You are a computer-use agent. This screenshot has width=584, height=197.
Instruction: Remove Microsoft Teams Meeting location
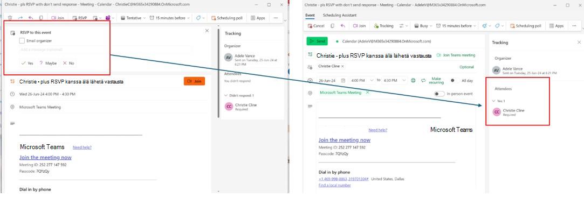(x=367, y=93)
